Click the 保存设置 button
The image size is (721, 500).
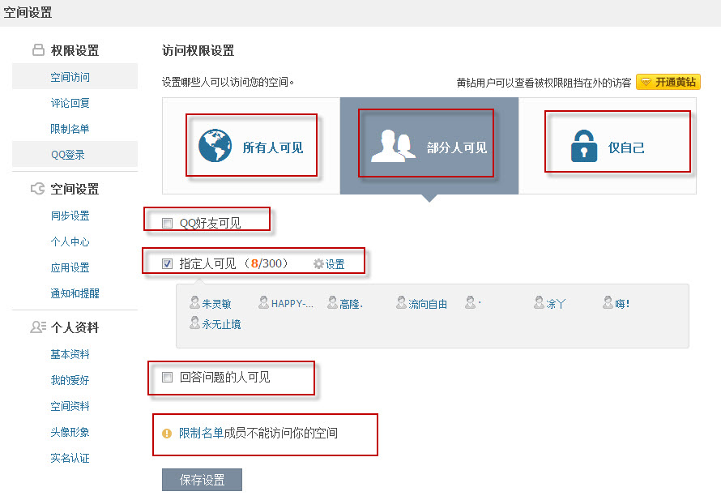tap(202, 480)
